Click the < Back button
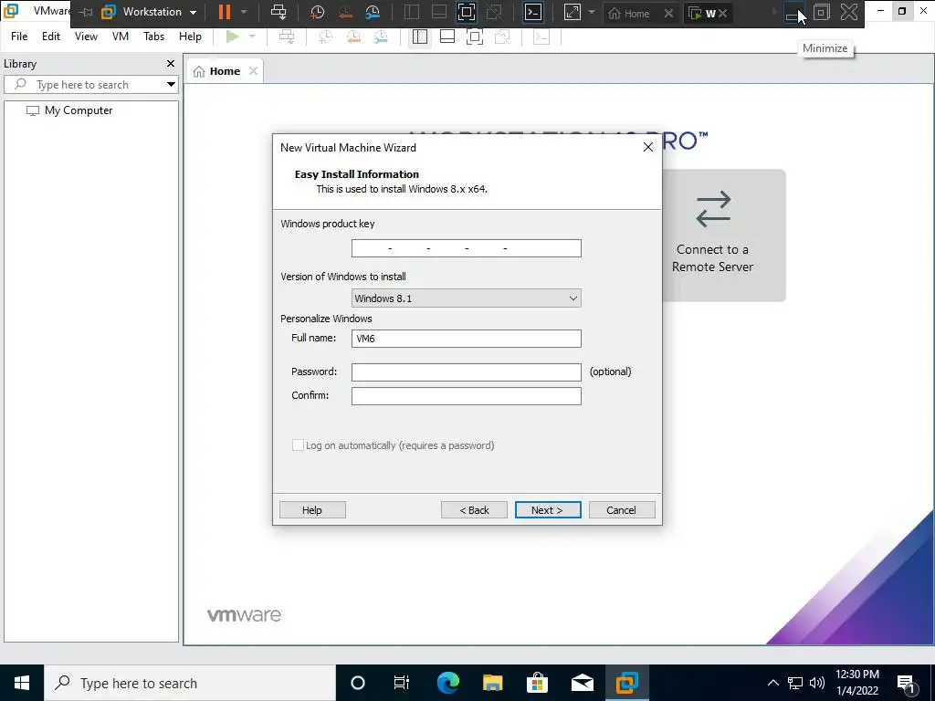The height and width of the screenshot is (701, 935). pos(474,509)
